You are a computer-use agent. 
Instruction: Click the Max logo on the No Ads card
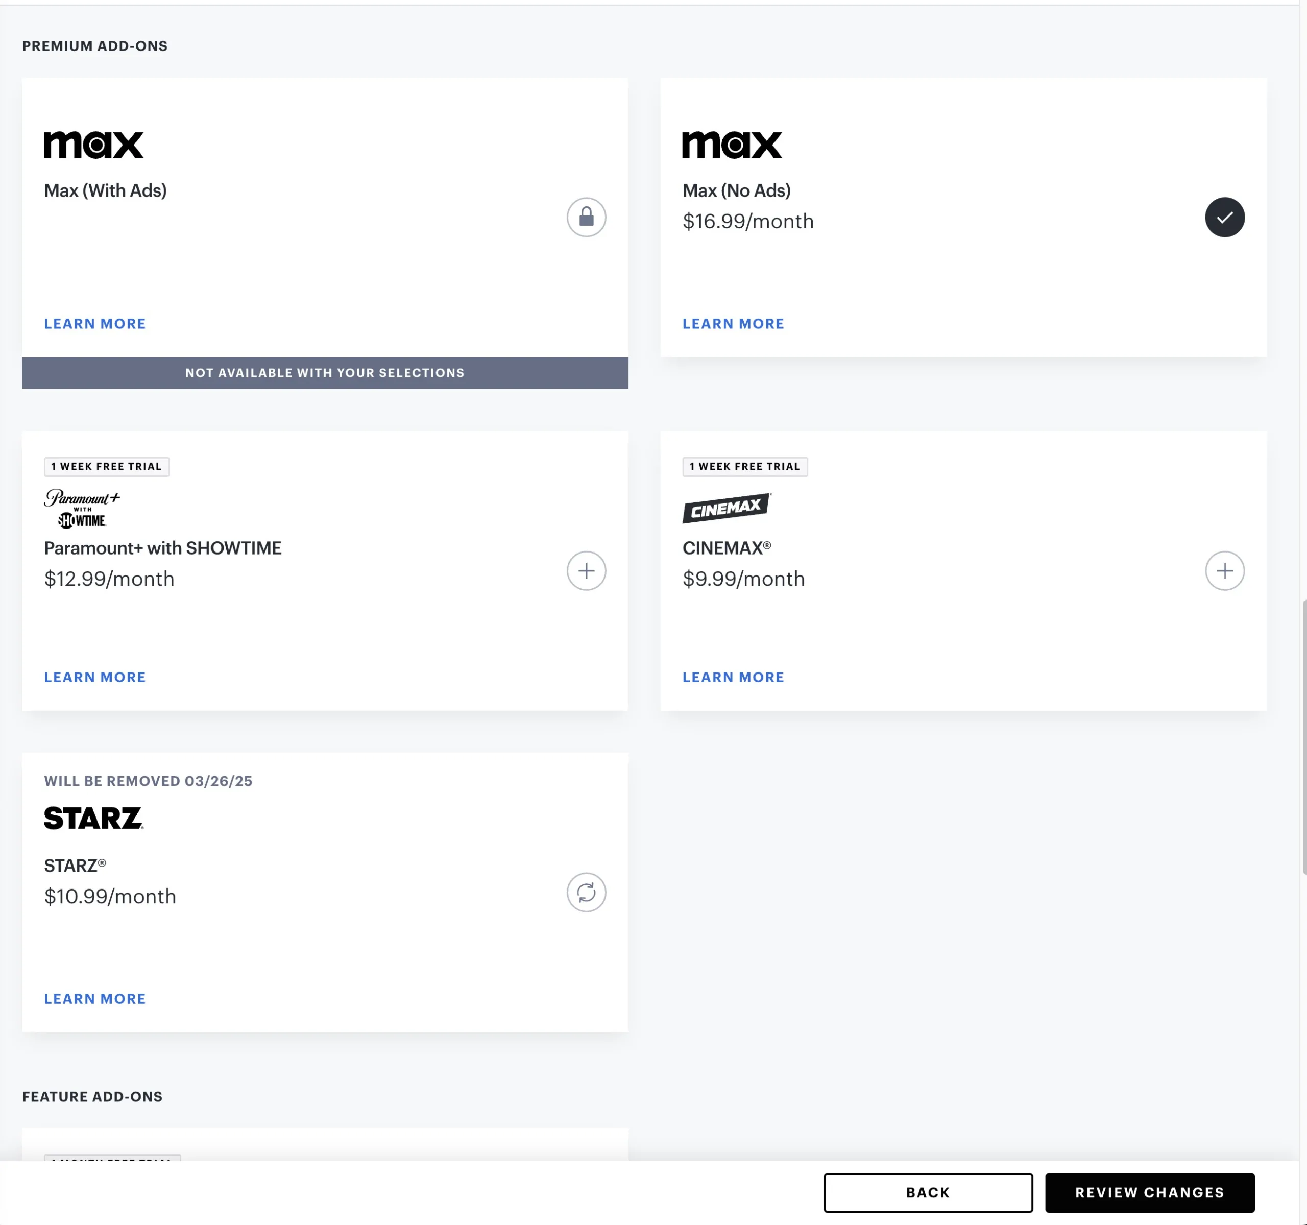click(731, 144)
